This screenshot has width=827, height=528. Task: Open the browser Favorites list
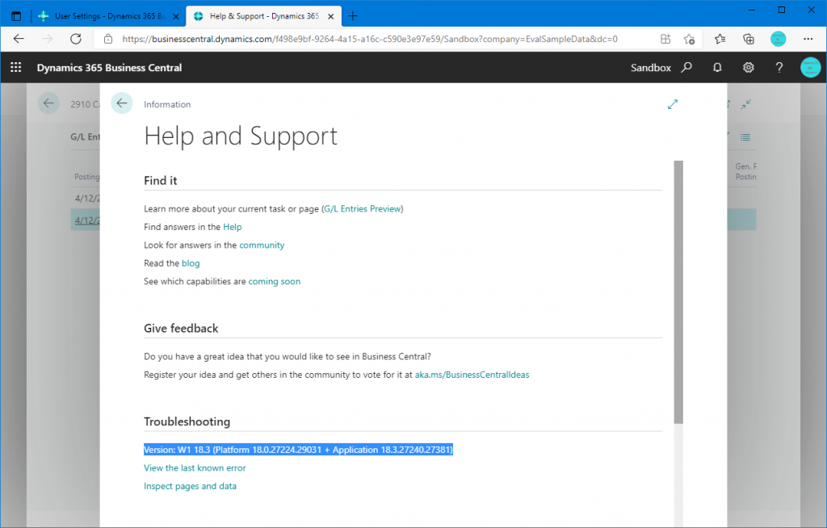pyautogui.click(x=720, y=39)
